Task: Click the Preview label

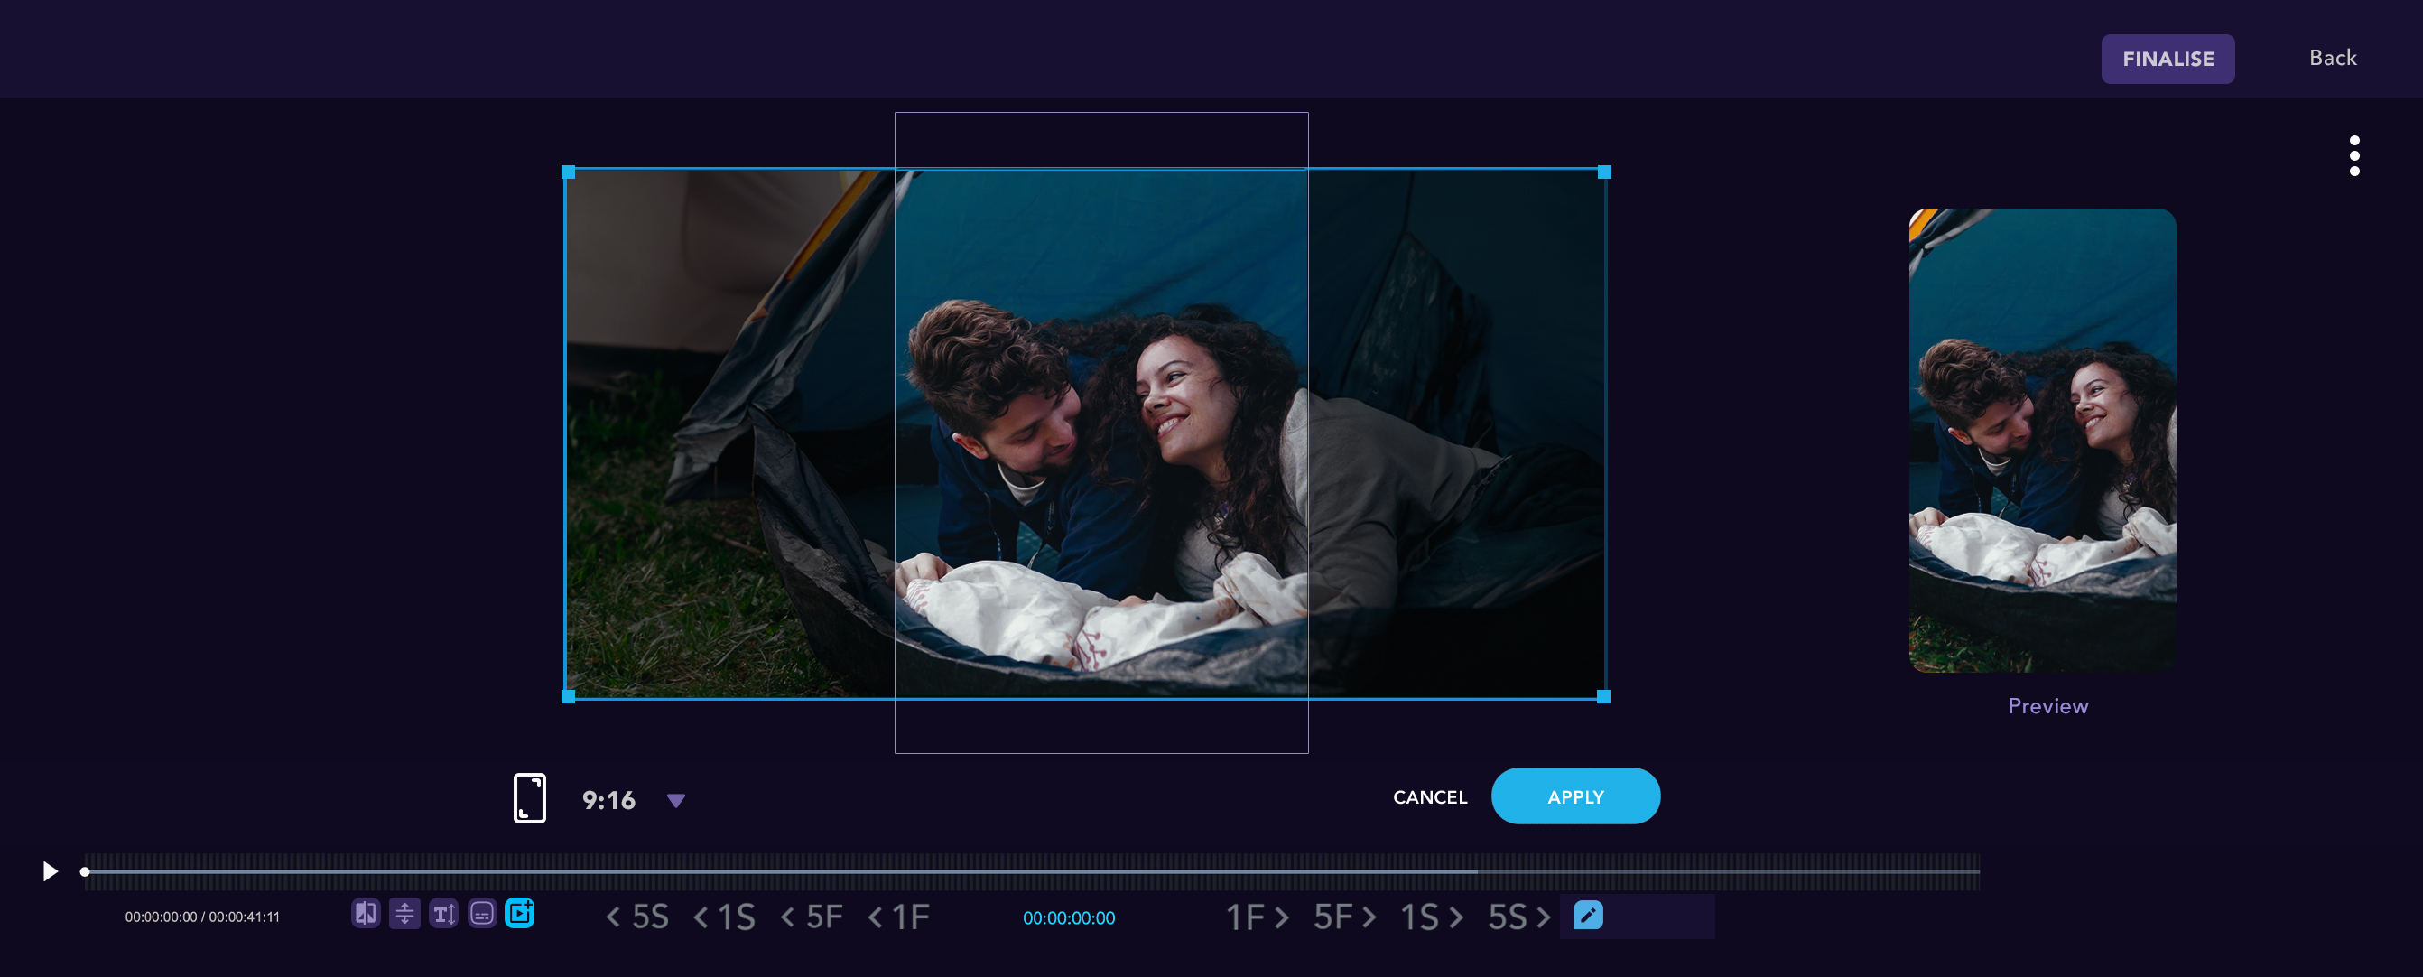Action: click(x=2047, y=706)
